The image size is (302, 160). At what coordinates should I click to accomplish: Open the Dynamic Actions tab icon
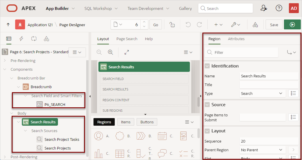click(x=21, y=38)
